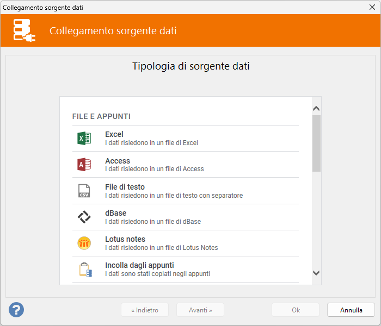Click the « Indietro button
Screen dimensions: 381x326
point(145,310)
